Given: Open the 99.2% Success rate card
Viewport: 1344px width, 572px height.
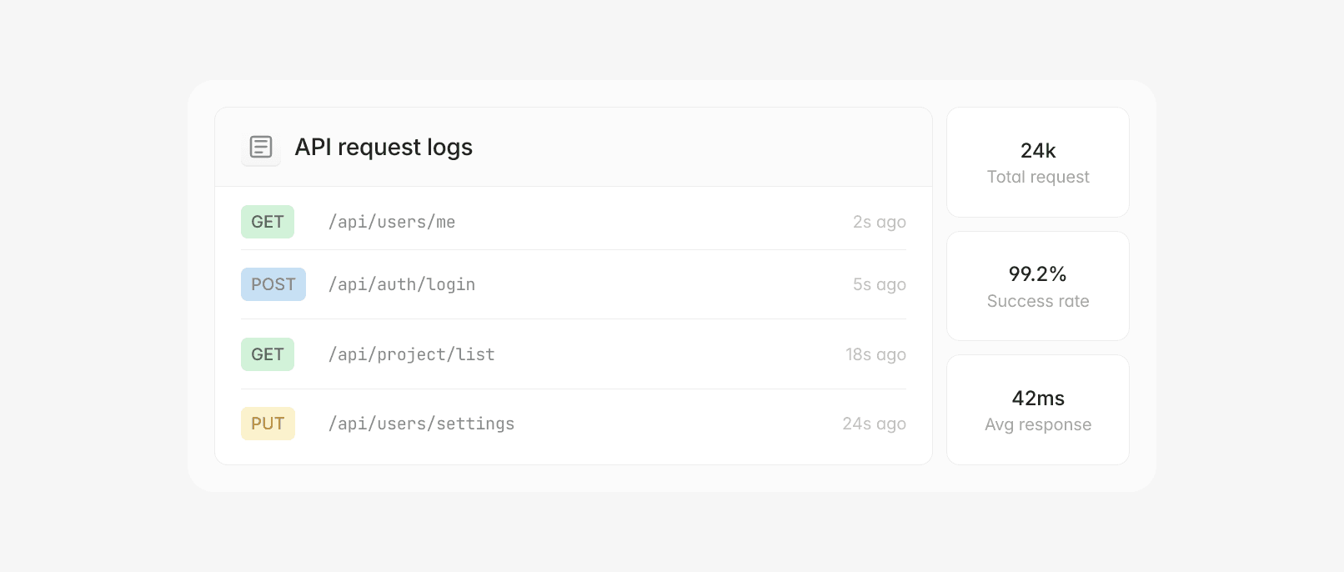Looking at the screenshot, I should point(1037,285).
